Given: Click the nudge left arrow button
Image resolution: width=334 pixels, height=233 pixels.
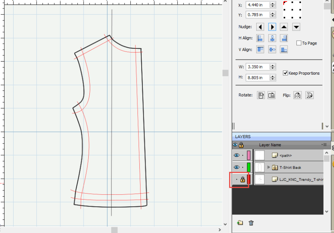Looking at the screenshot, I should (x=260, y=27).
